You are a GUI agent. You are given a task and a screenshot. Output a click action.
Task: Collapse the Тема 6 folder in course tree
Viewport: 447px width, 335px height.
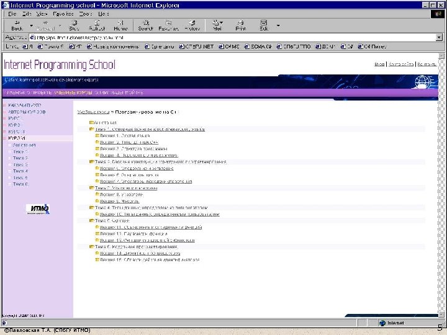[x=91, y=247]
